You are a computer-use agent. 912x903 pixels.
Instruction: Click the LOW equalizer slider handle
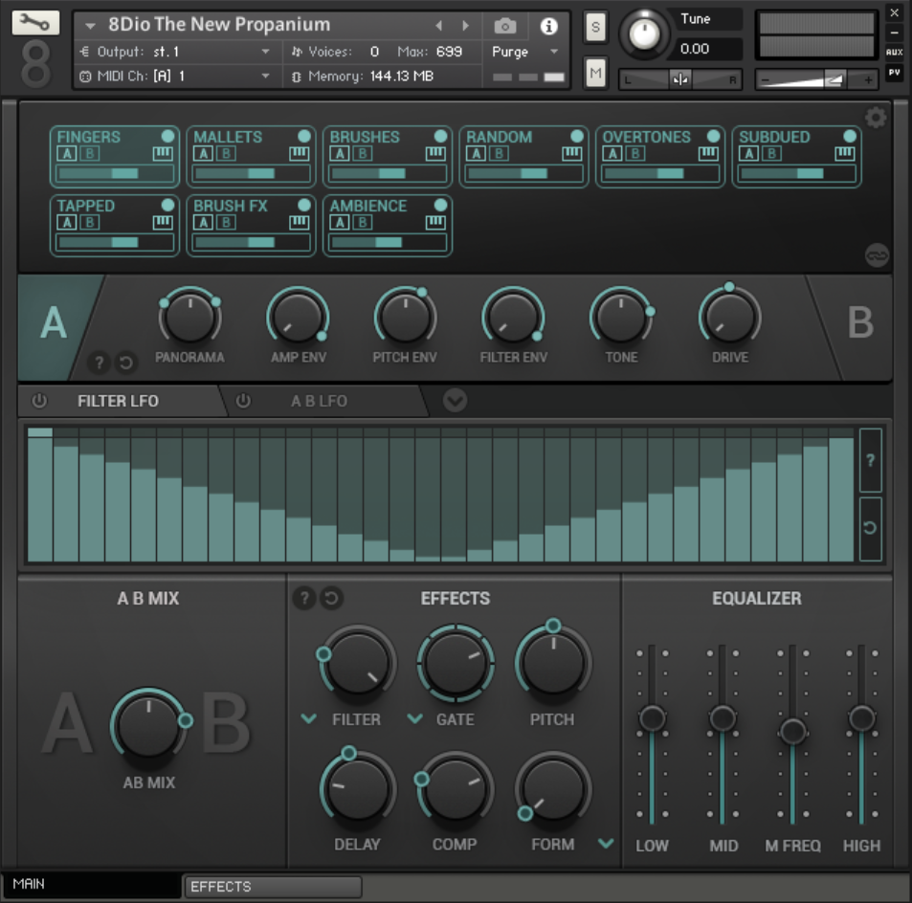click(652, 718)
